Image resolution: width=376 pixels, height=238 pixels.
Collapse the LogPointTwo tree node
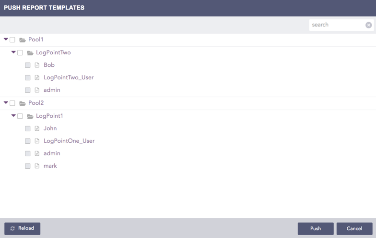(x=13, y=52)
